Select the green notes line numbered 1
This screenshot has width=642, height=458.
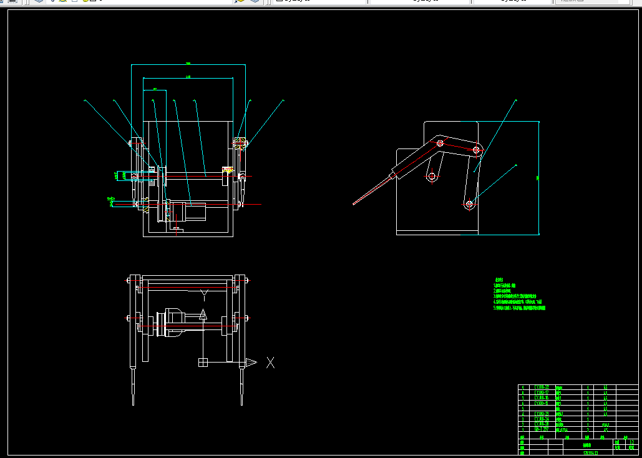tap(504, 286)
